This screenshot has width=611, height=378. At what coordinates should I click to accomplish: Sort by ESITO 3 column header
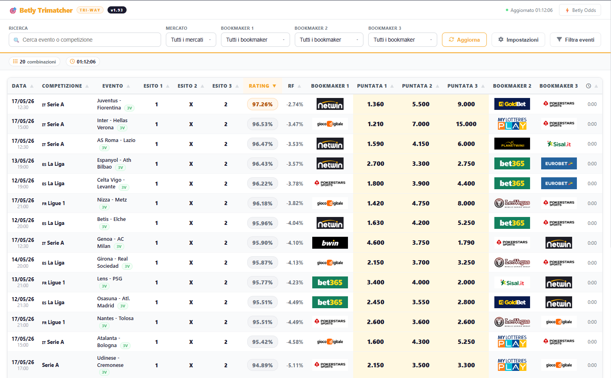click(x=225, y=86)
